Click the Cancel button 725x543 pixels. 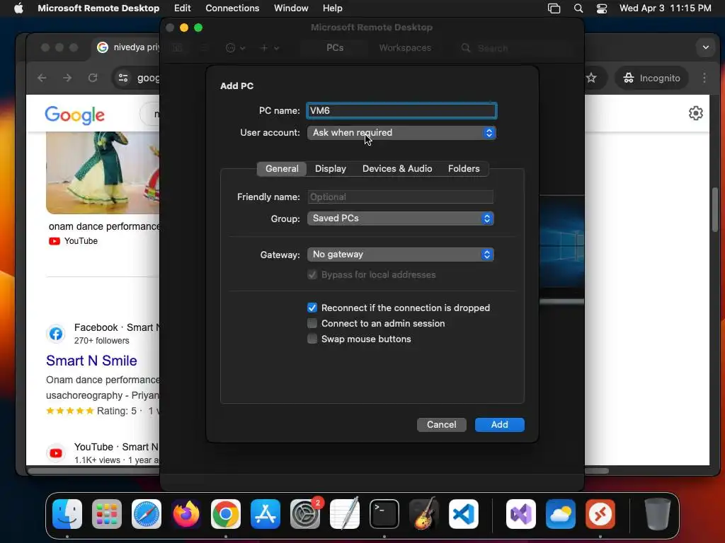(x=442, y=425)
